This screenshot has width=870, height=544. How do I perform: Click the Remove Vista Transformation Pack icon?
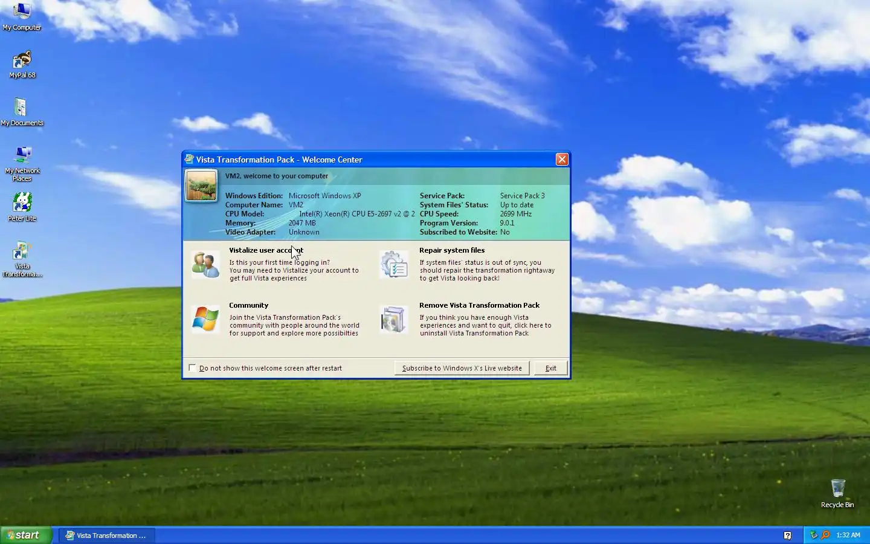coord(394,319)
